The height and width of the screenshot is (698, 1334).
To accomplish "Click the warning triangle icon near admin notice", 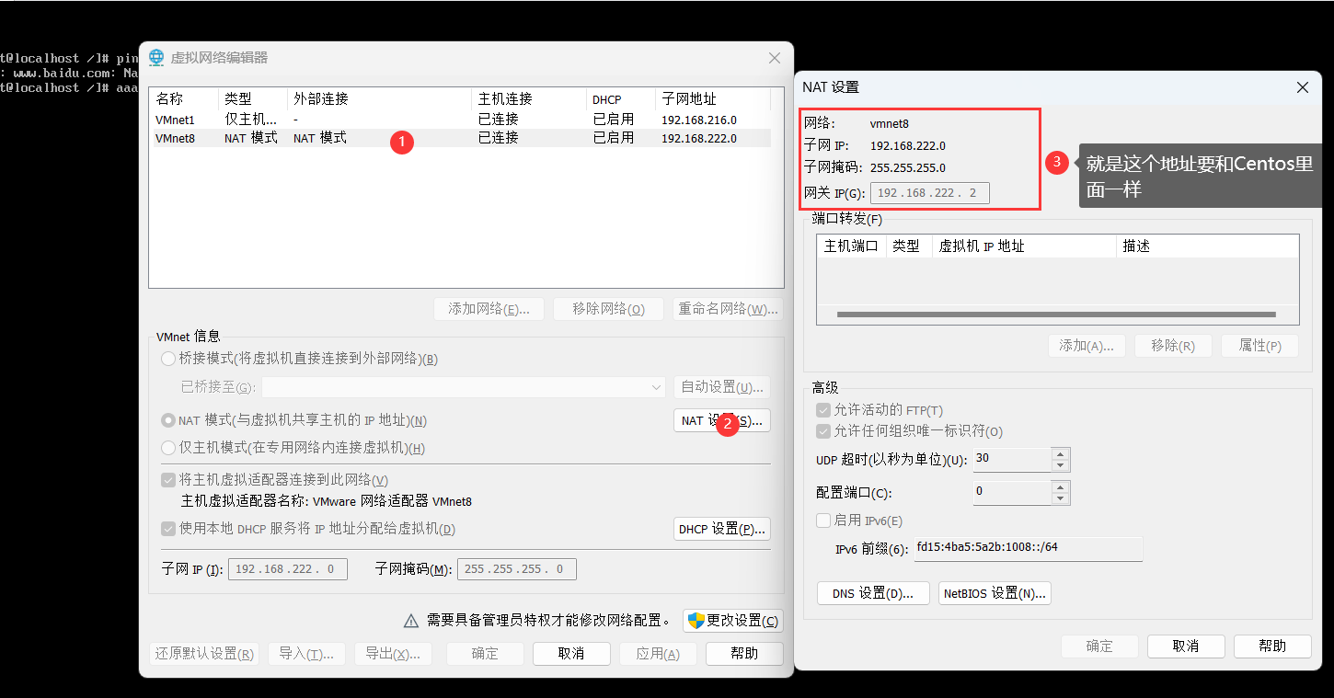I will (x=412, y=621).
